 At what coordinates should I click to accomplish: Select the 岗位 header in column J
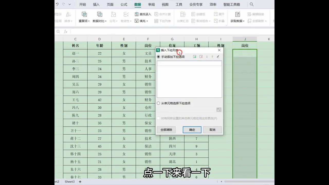pos(245,45)
